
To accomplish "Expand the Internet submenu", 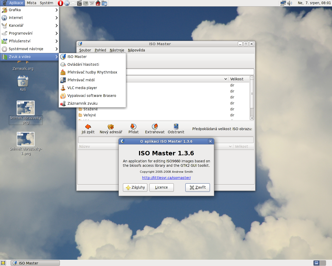I will (x=30, y=18).
